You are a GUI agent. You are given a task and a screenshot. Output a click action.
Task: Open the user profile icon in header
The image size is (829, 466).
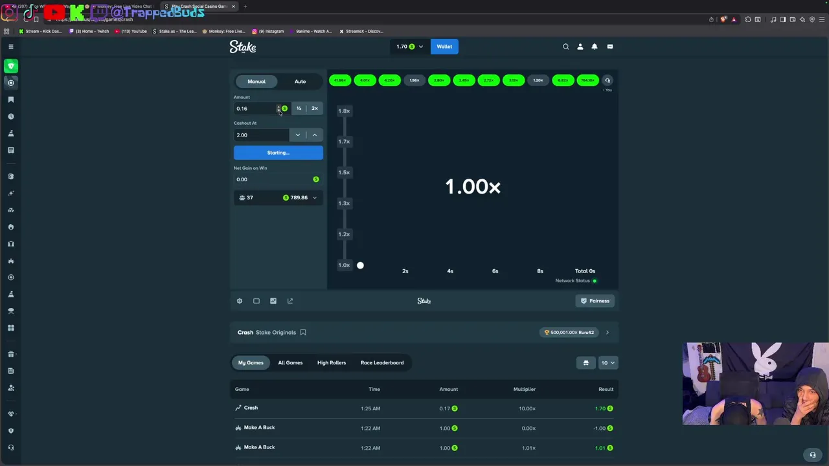580,47
